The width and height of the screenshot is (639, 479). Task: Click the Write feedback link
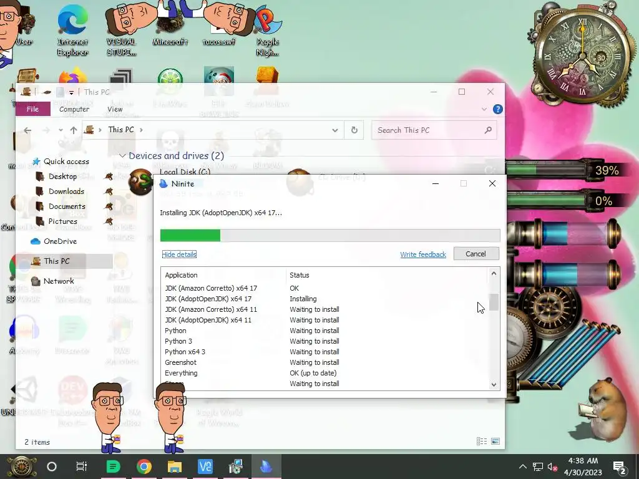tap(423, 254)
